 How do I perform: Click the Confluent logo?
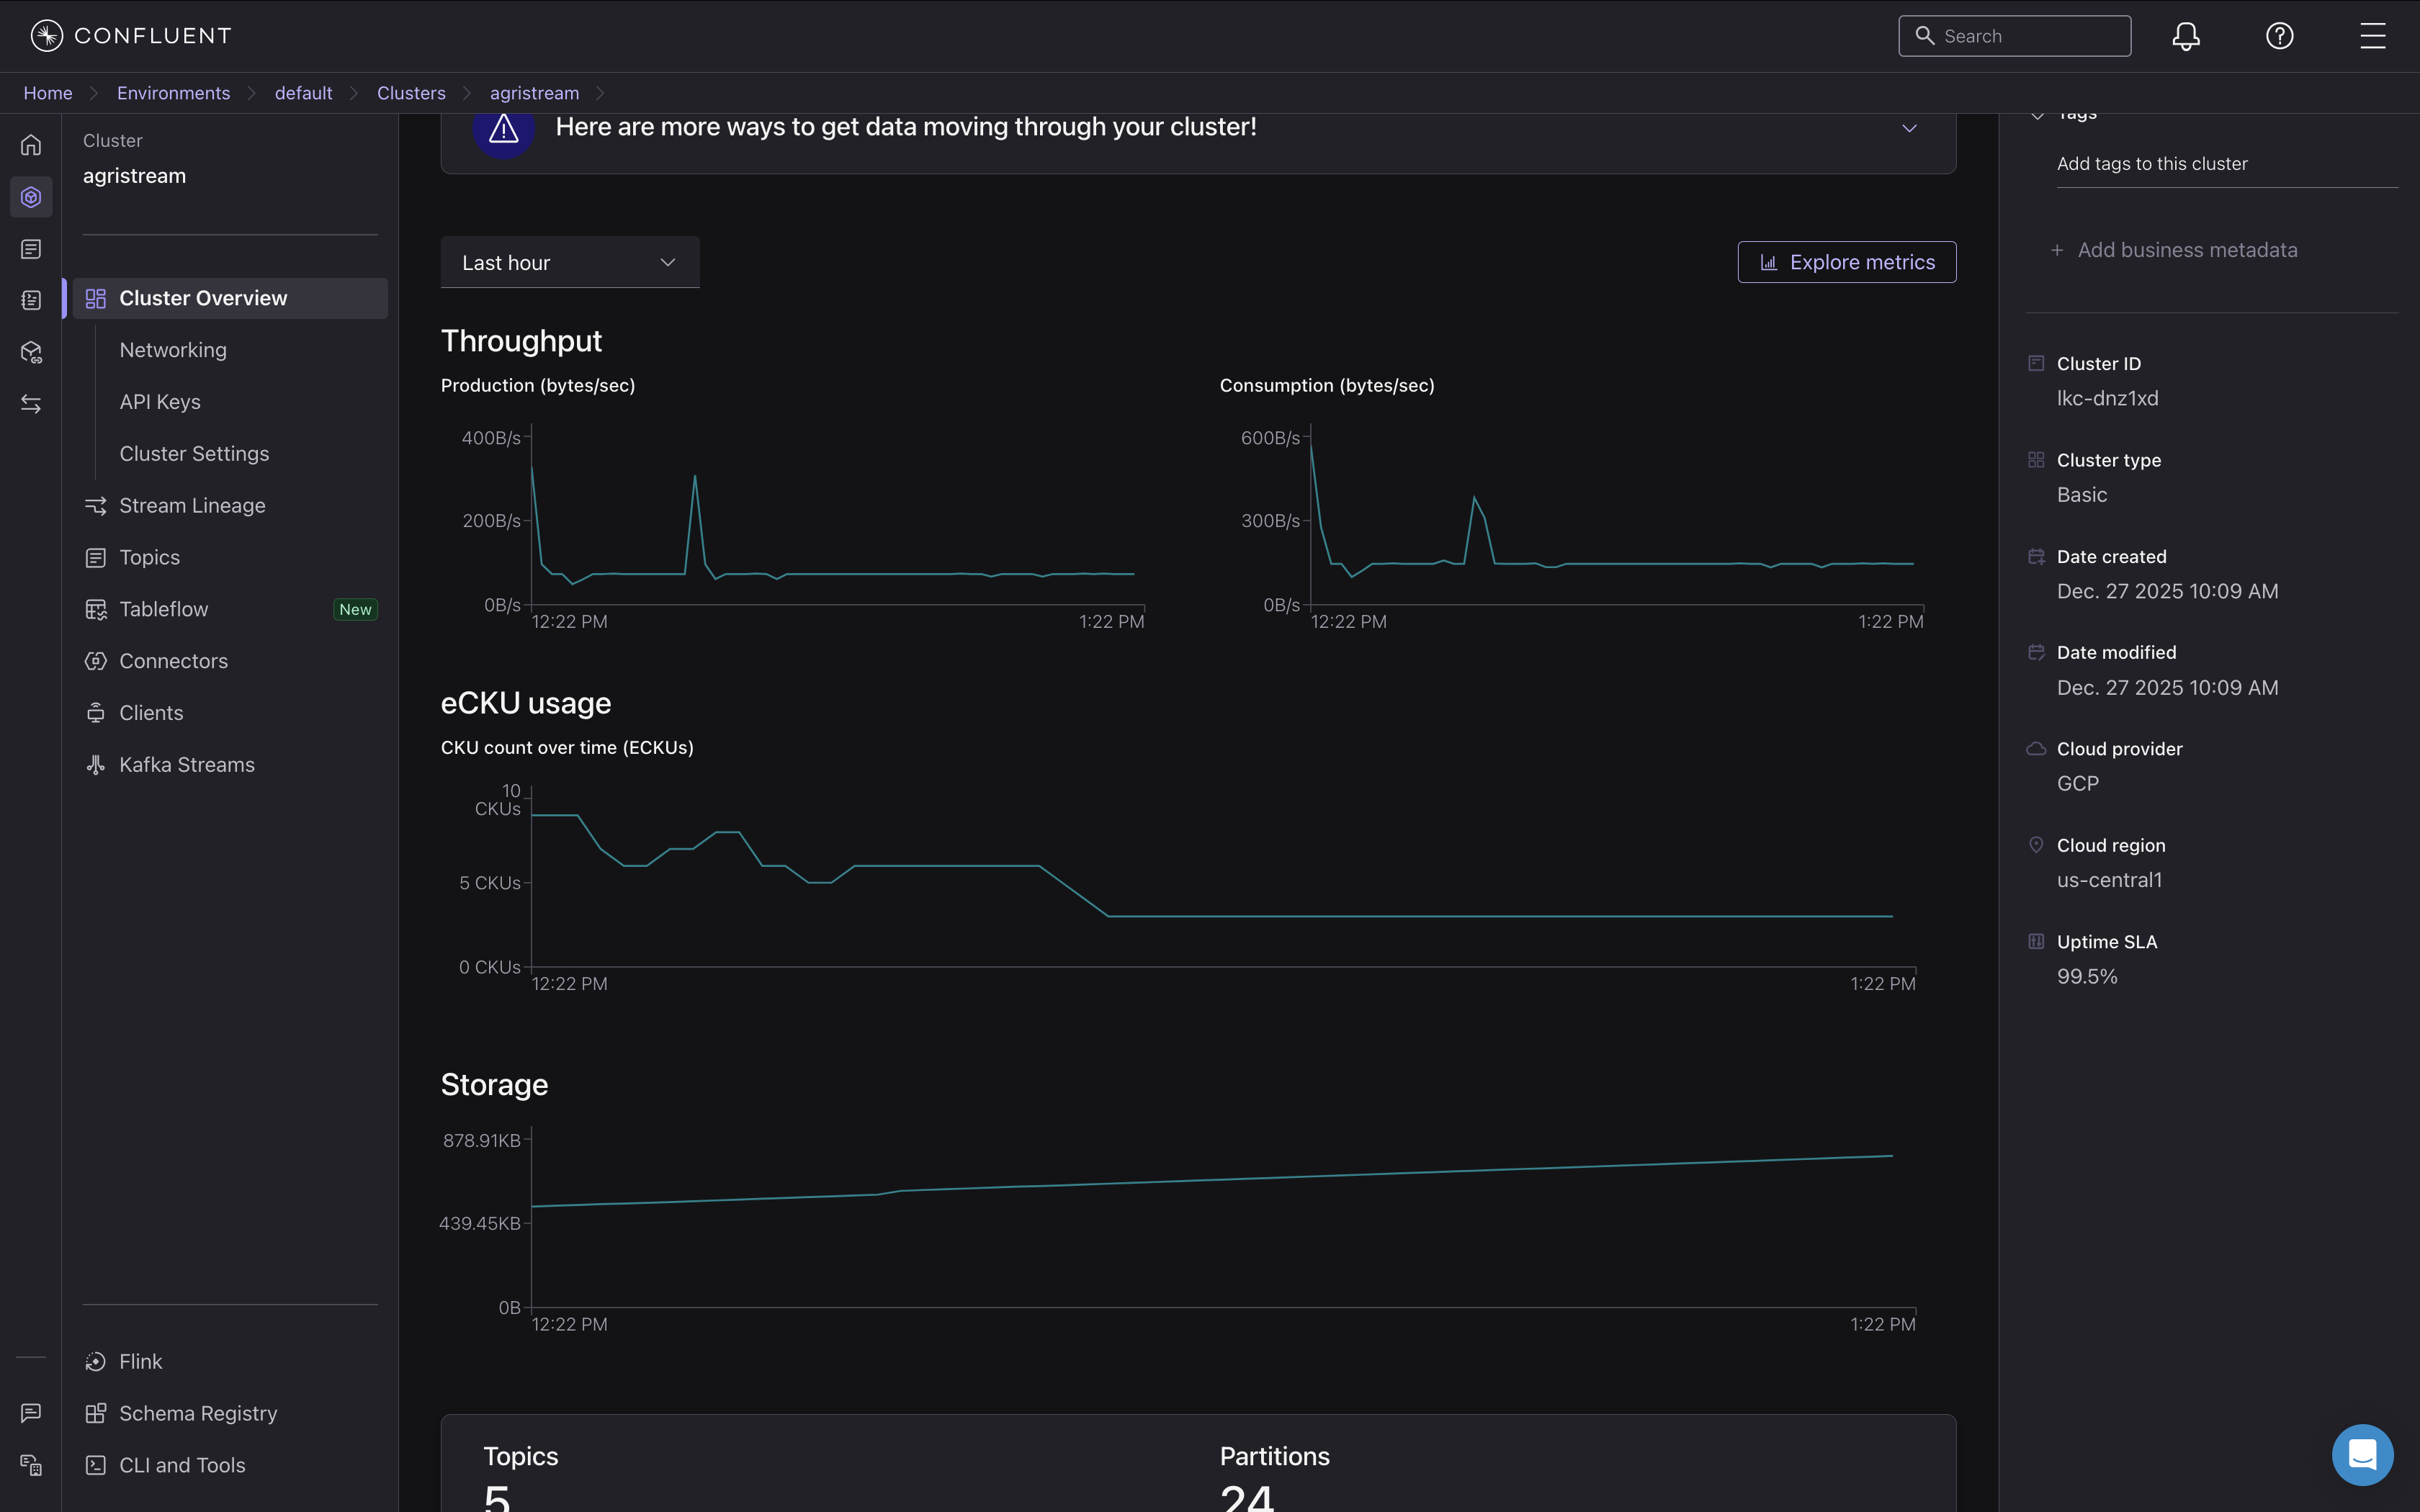[131, 36]
